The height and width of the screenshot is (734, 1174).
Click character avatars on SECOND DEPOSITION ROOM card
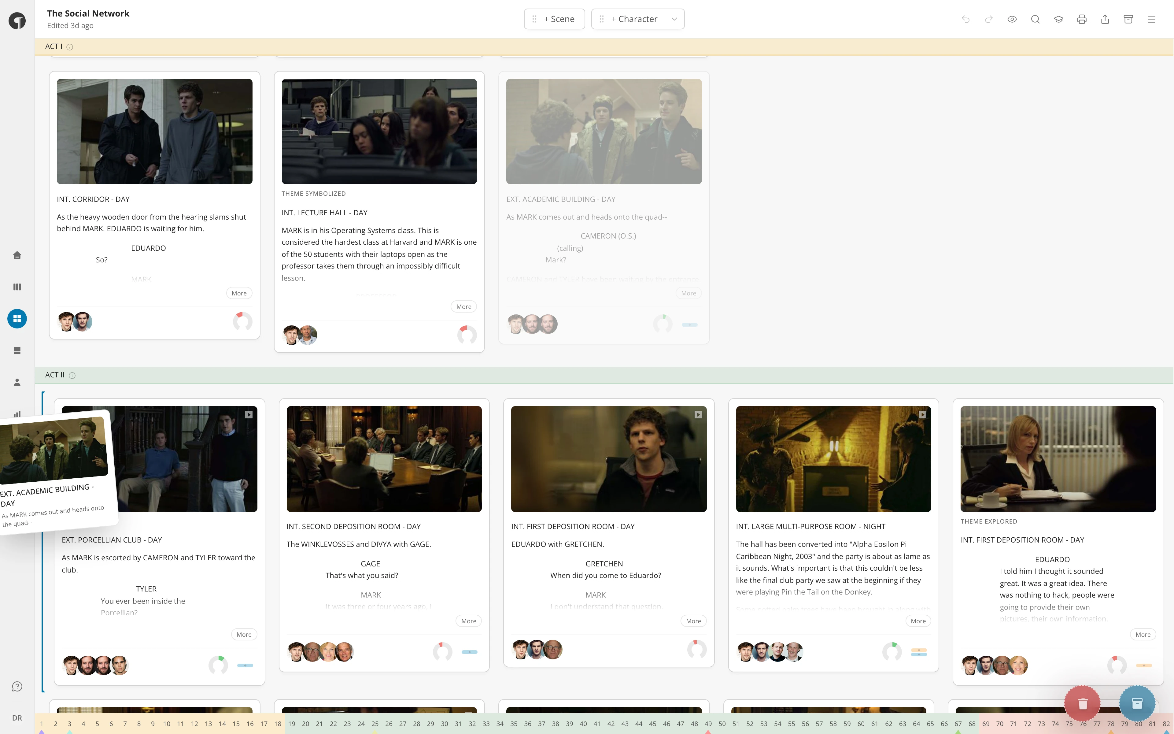pos(321,652)
